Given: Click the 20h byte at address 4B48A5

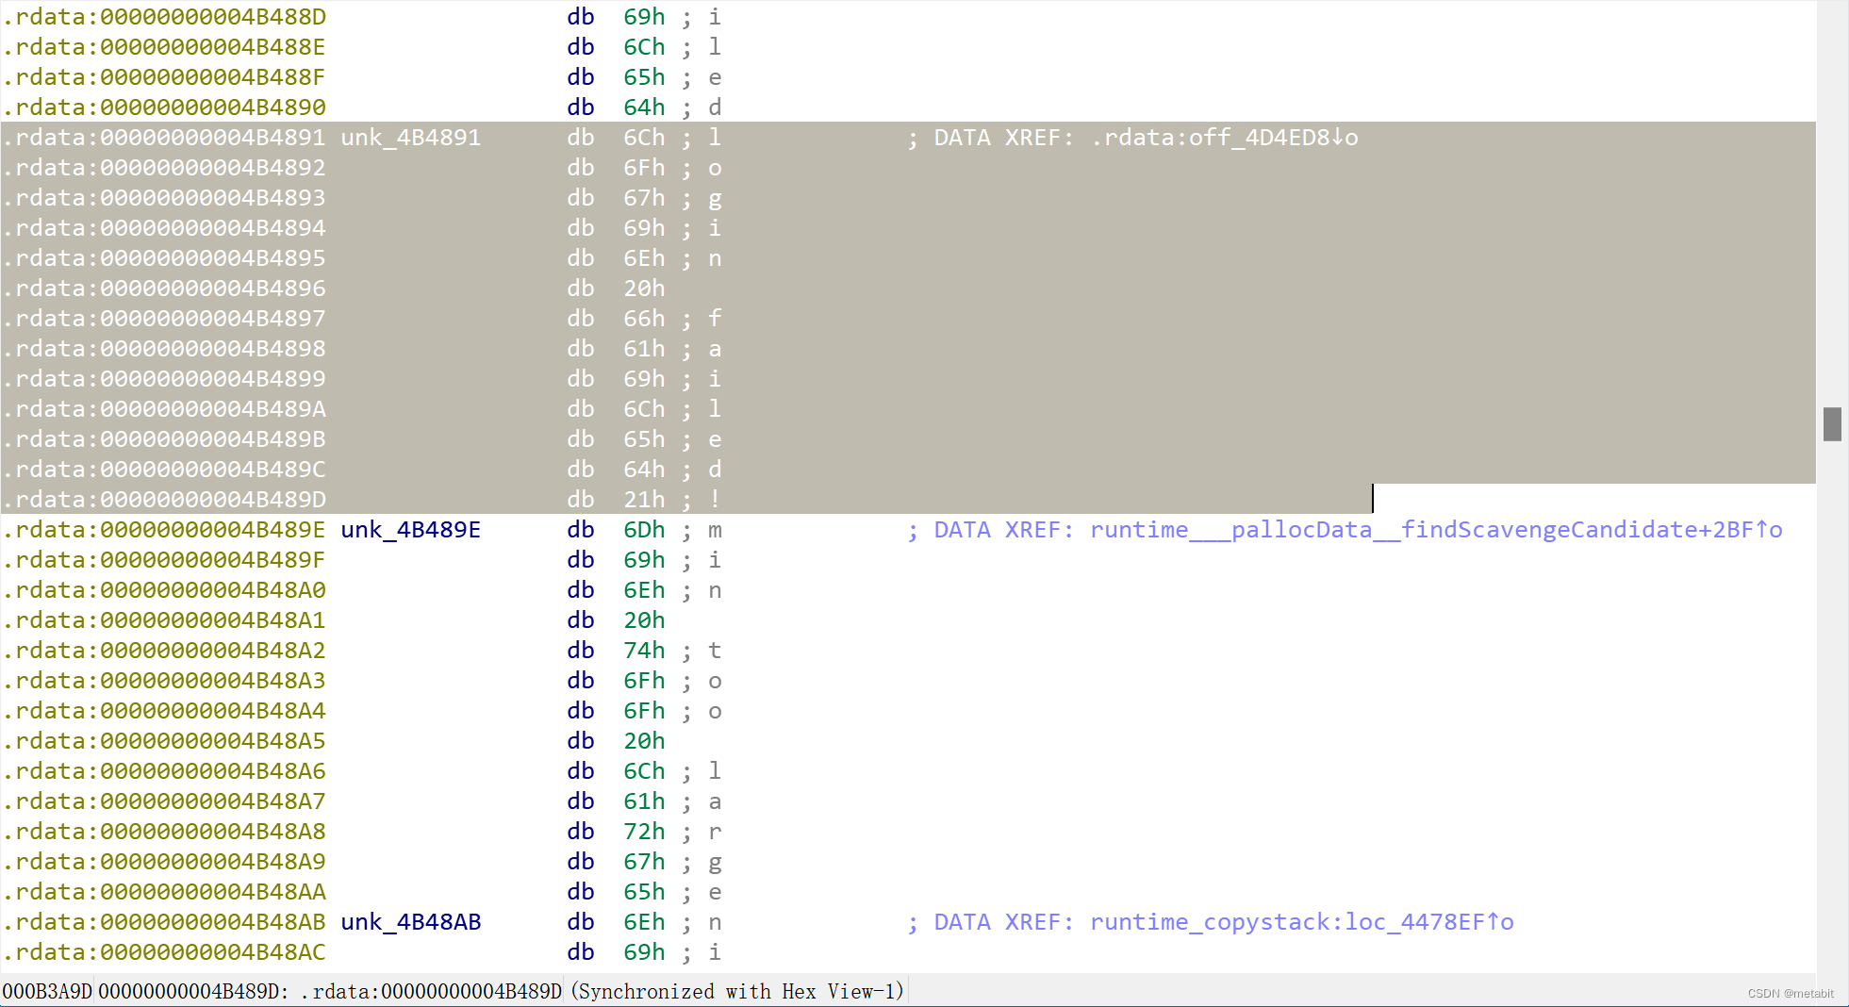Looking at the screenshot, I should pos(644,741).
